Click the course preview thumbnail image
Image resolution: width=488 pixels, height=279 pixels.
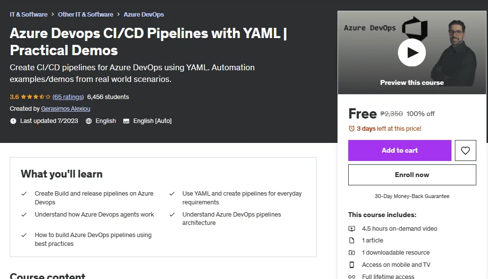412,52
